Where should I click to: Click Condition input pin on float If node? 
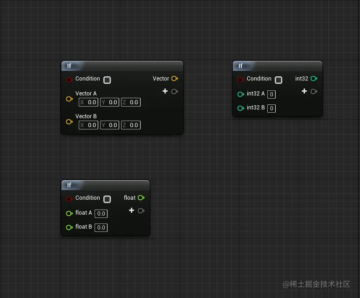69,199
